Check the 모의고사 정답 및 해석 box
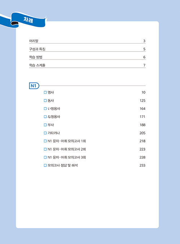Screen dimensions: 180x244 pyautogui.click(x=45, y=165)
